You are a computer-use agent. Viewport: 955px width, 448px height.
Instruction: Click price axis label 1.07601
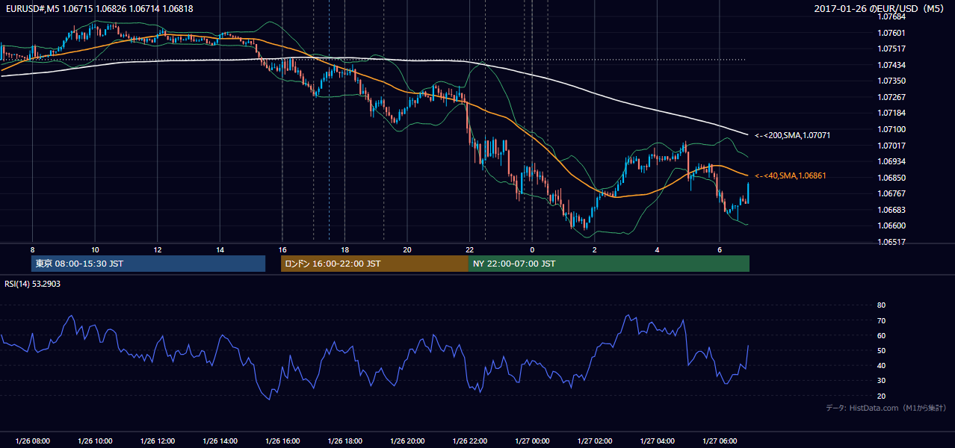pyautogui.click(x=891, y=33)
